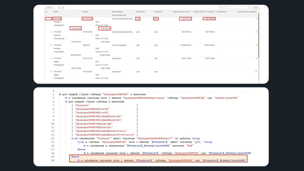This screenshot has width=304, height=171.
Task: Click the Вид операции column header
Action: [x=117, y=12]
